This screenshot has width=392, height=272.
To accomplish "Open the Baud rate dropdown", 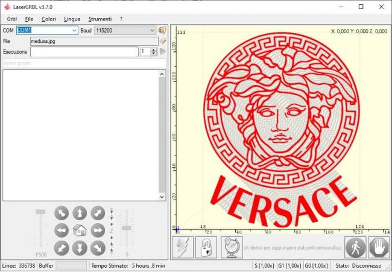I will click(x=151, y=30).
